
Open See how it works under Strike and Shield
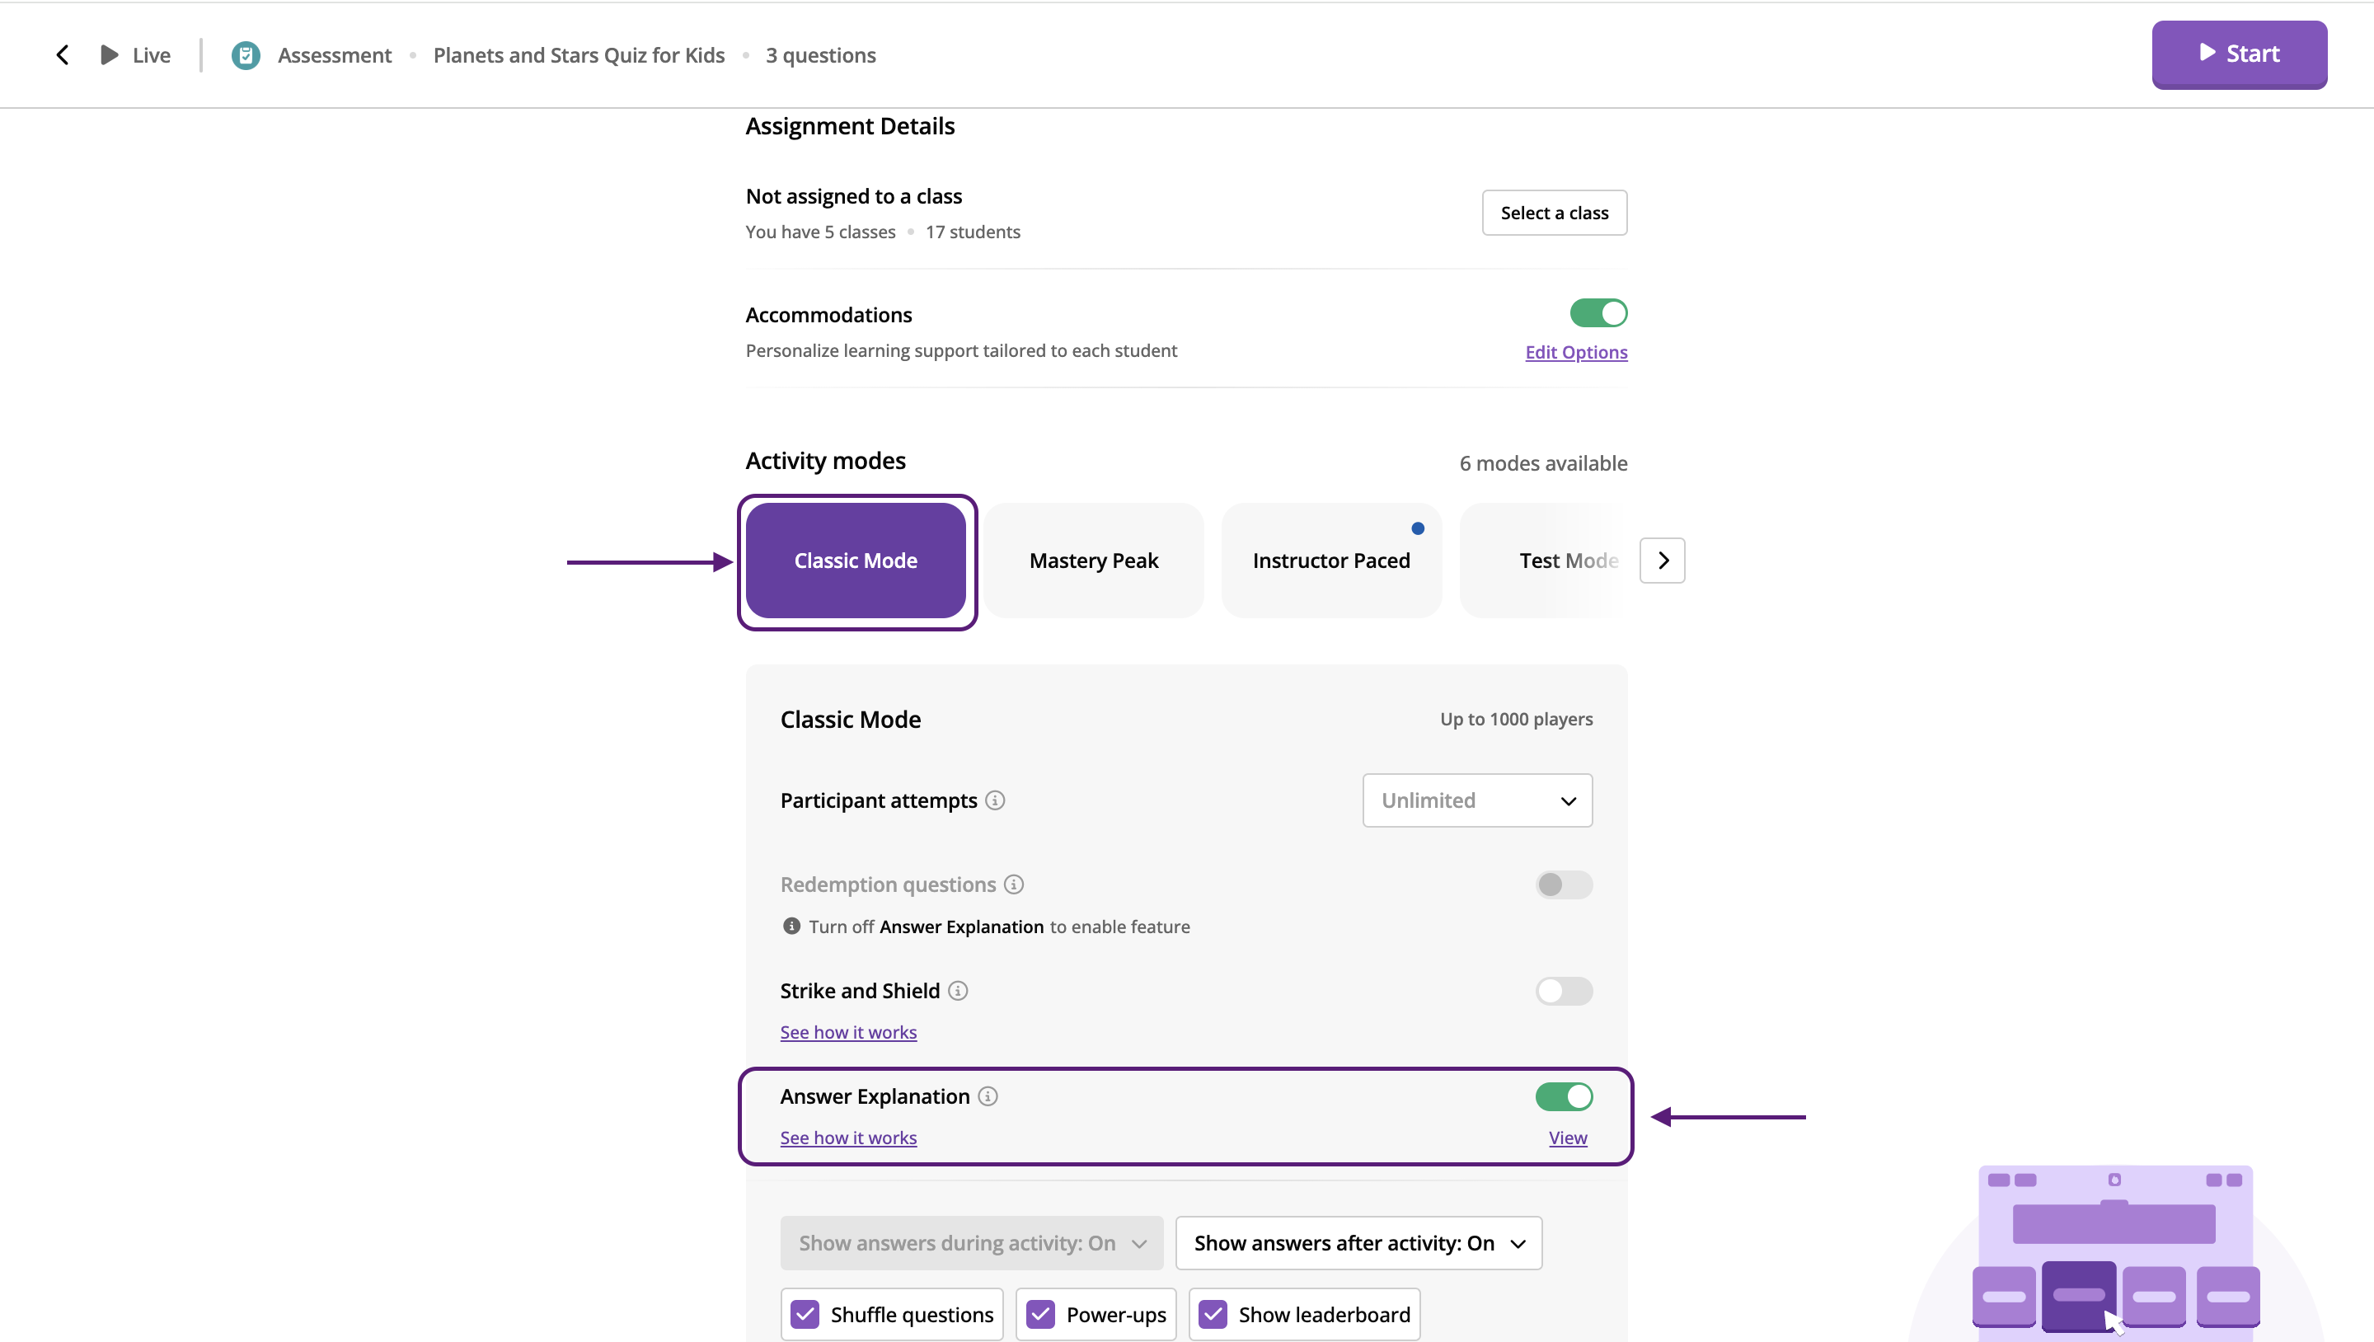pyautogui.click(x=848, y=1032)
